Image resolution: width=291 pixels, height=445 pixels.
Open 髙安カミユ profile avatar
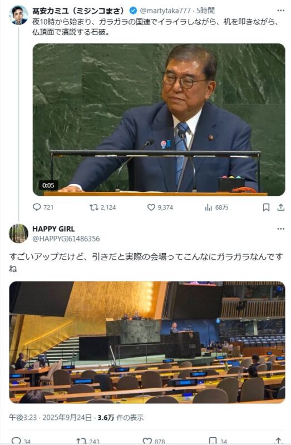[19, 15]
